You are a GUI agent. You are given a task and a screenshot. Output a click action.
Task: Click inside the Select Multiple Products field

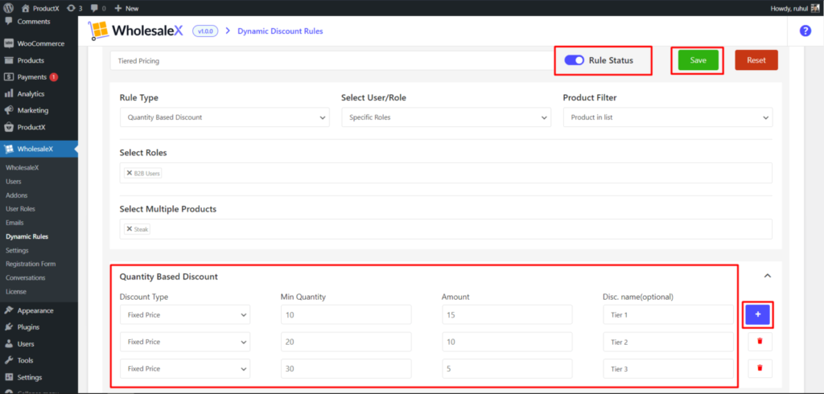[446, 229]
